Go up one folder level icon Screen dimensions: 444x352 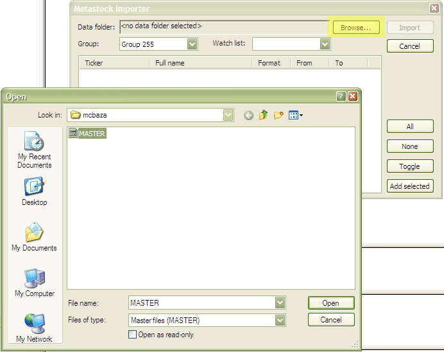pos(263,115)
